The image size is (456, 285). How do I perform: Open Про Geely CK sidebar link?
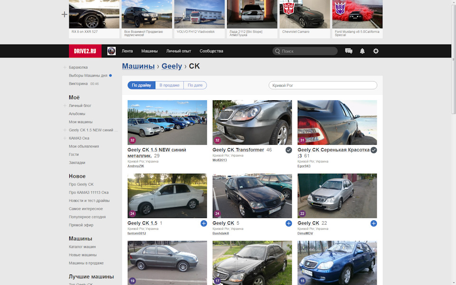coord(81,184)
